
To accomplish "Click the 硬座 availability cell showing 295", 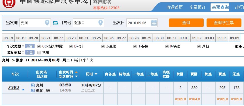I will pyautogui.click(x=222, y=88).
